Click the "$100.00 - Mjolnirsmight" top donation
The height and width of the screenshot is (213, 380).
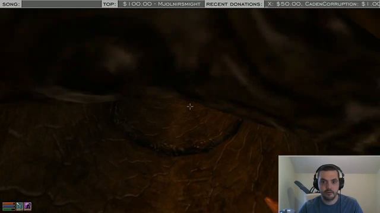161,4
